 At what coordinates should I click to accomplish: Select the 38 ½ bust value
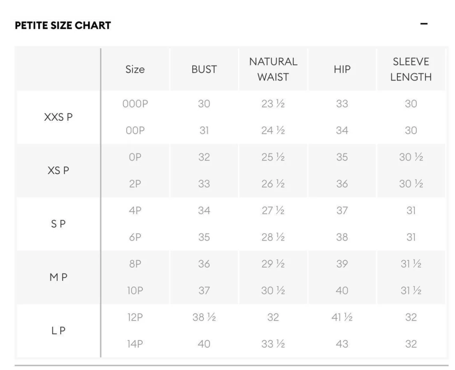(x=204, y=317)
